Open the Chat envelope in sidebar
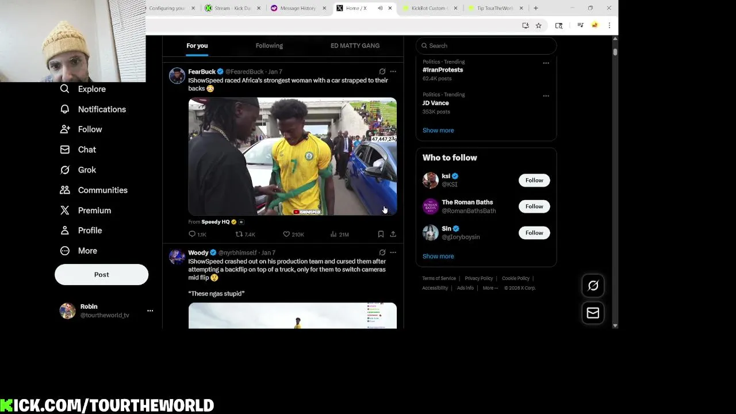The height and width of the screenshot is (414, 736). pos(65,149)
